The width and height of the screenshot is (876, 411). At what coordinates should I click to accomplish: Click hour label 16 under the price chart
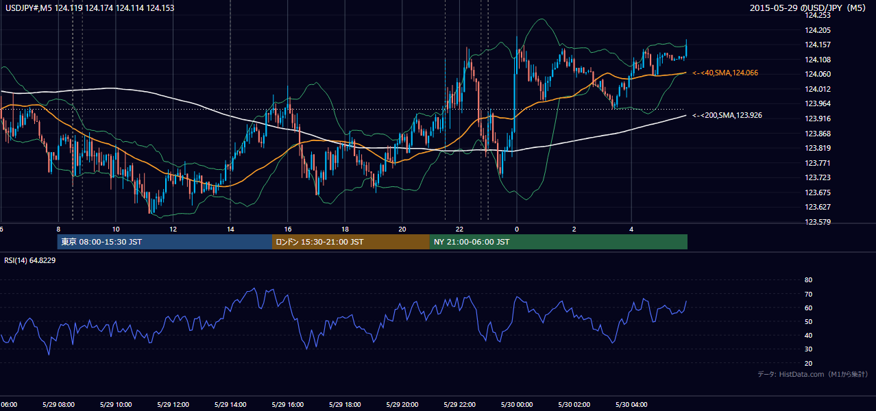(x=288, y=229)
